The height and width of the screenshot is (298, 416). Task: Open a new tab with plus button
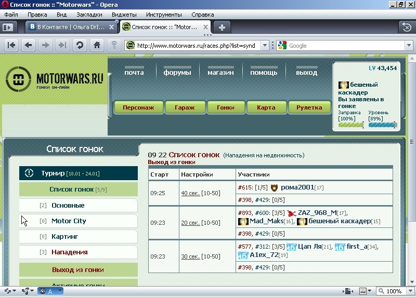pyautogui.click(x=222, y=27)
